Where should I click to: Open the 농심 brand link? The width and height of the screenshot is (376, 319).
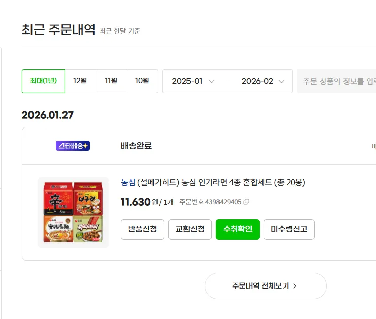(x=128, y=182)
